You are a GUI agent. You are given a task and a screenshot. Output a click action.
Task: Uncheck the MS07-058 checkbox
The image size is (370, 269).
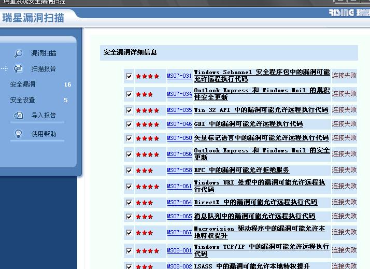tap(129, 171)
